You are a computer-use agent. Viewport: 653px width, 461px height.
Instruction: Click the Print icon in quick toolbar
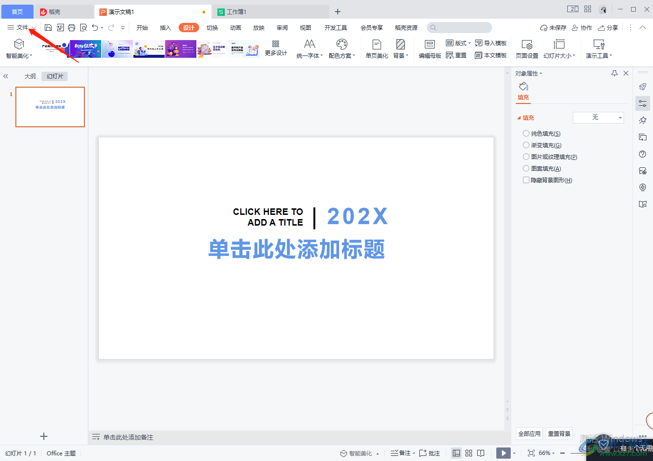point(71,28)
